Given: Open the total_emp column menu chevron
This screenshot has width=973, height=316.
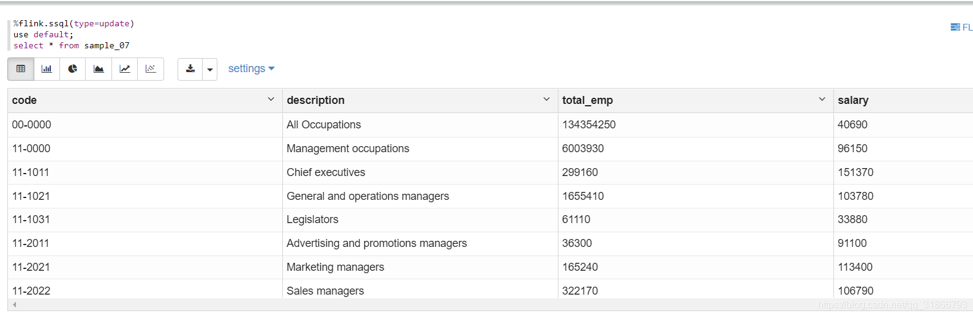Looking at the screenshot, I should [x=822, y=99].
